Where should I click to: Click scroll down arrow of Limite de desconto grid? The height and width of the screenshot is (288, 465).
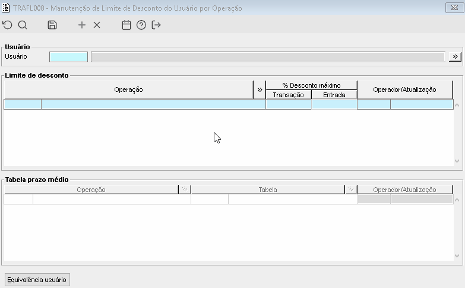point(457,161)
